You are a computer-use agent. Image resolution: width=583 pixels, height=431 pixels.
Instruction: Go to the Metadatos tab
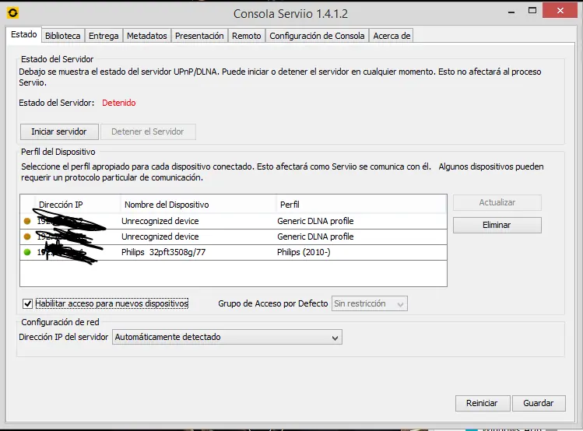pos(147,36)
